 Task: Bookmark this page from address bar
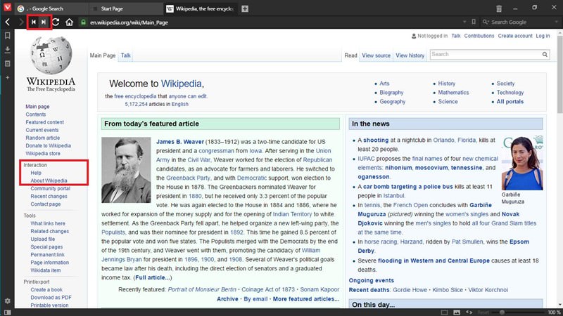[474, 22]
